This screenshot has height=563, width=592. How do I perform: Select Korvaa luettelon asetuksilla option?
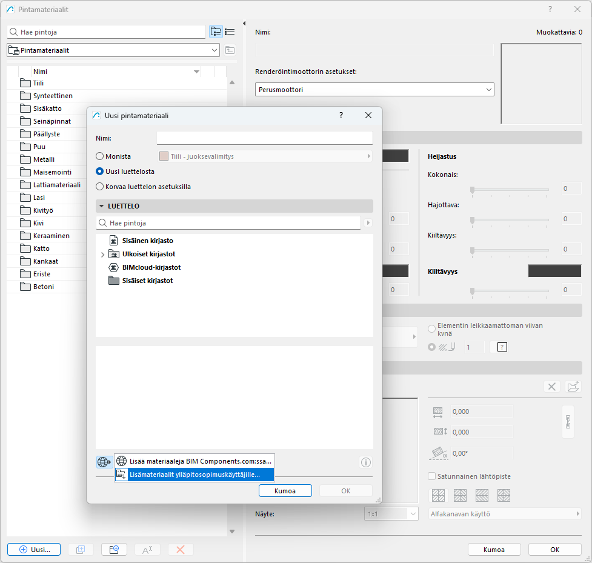[x=100, y=187]
